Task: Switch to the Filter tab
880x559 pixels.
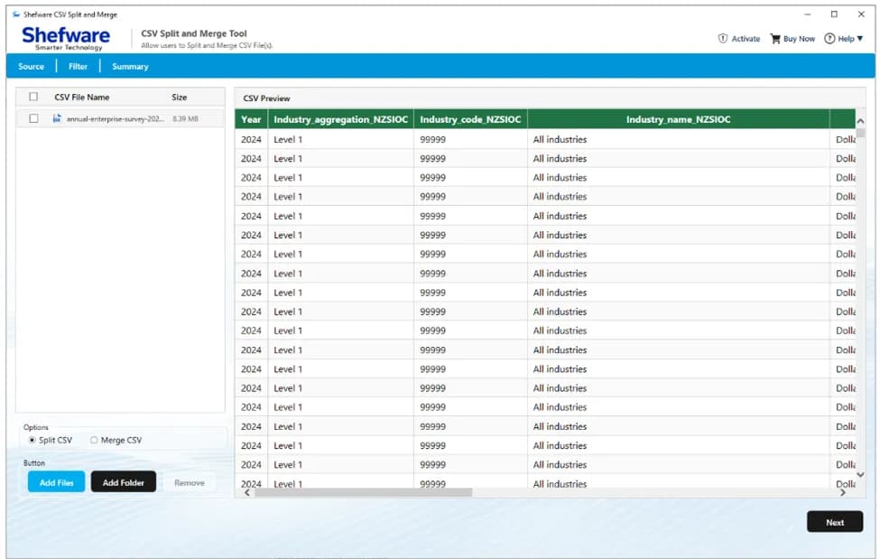Action: point(78,66)
